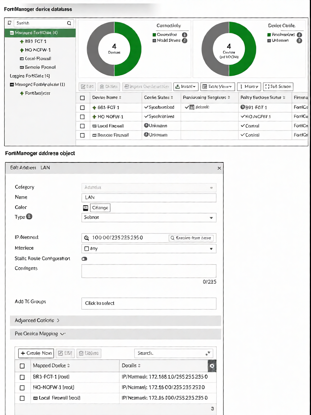
Task: Click the Delete button in Per-Device Mapping
Action: [89, 353]
